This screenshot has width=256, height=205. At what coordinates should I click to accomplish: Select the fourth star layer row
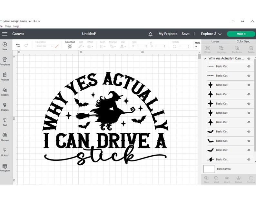pyautogui.click(x=230, y=113)
